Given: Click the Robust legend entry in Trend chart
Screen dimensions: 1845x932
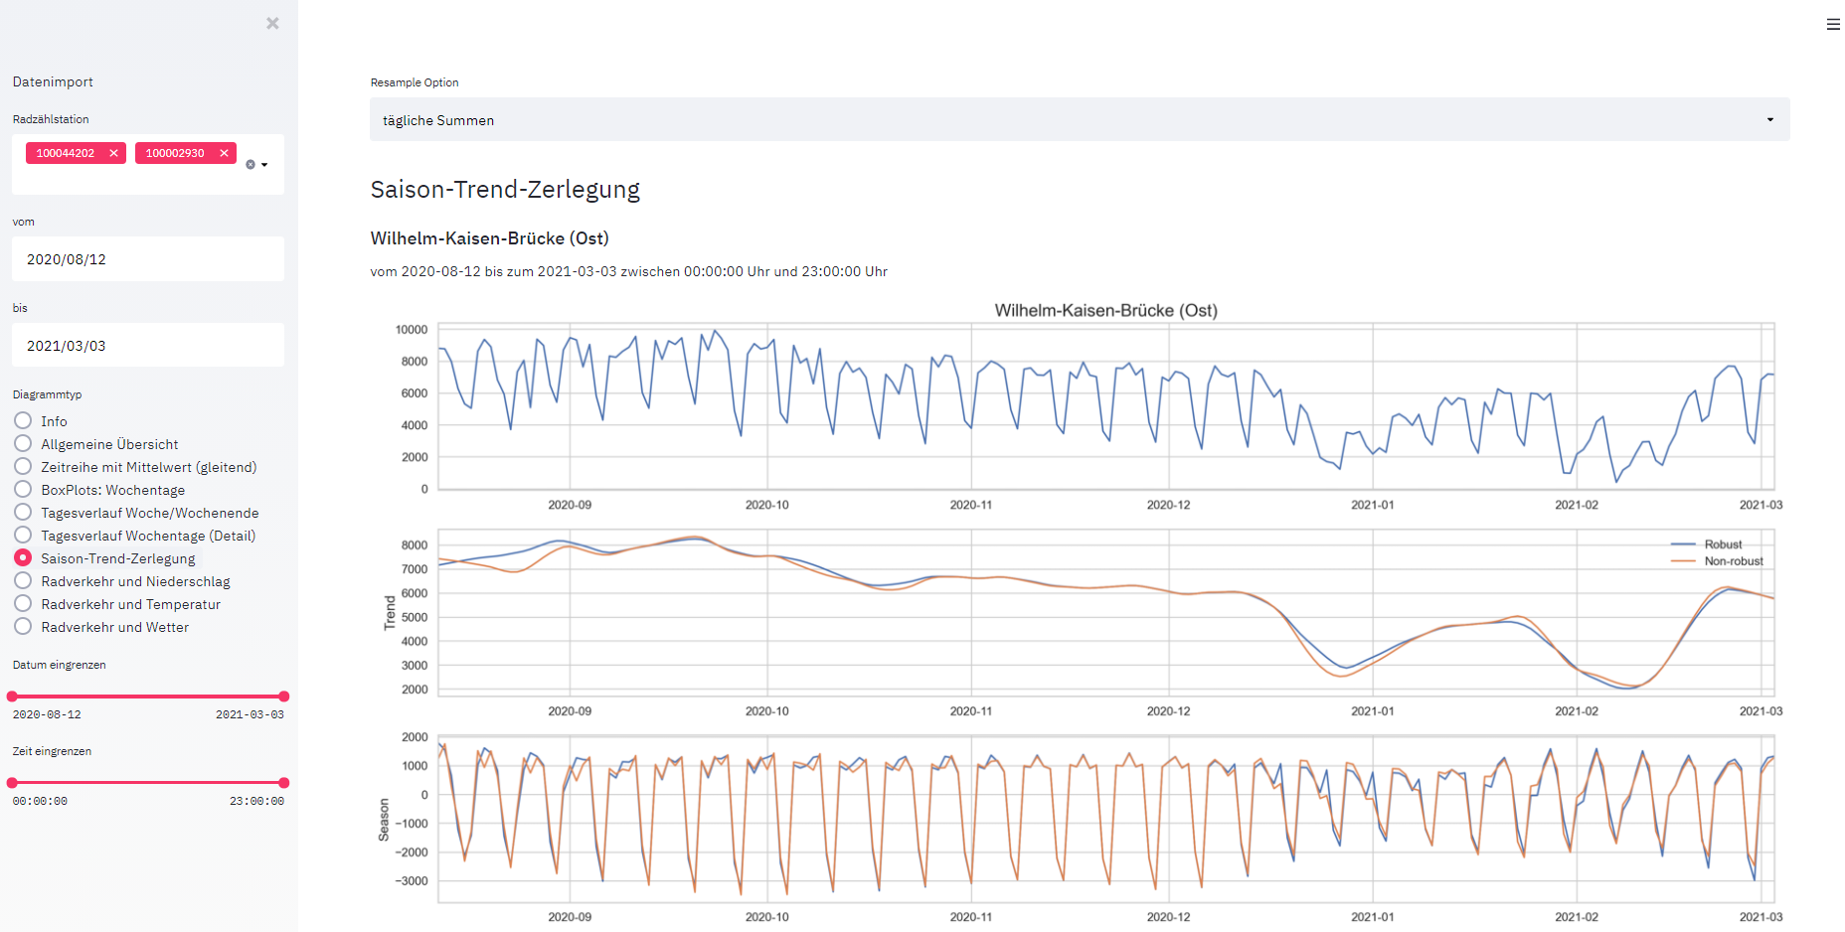Looking at the screenshot, I should pos(1722,544).
